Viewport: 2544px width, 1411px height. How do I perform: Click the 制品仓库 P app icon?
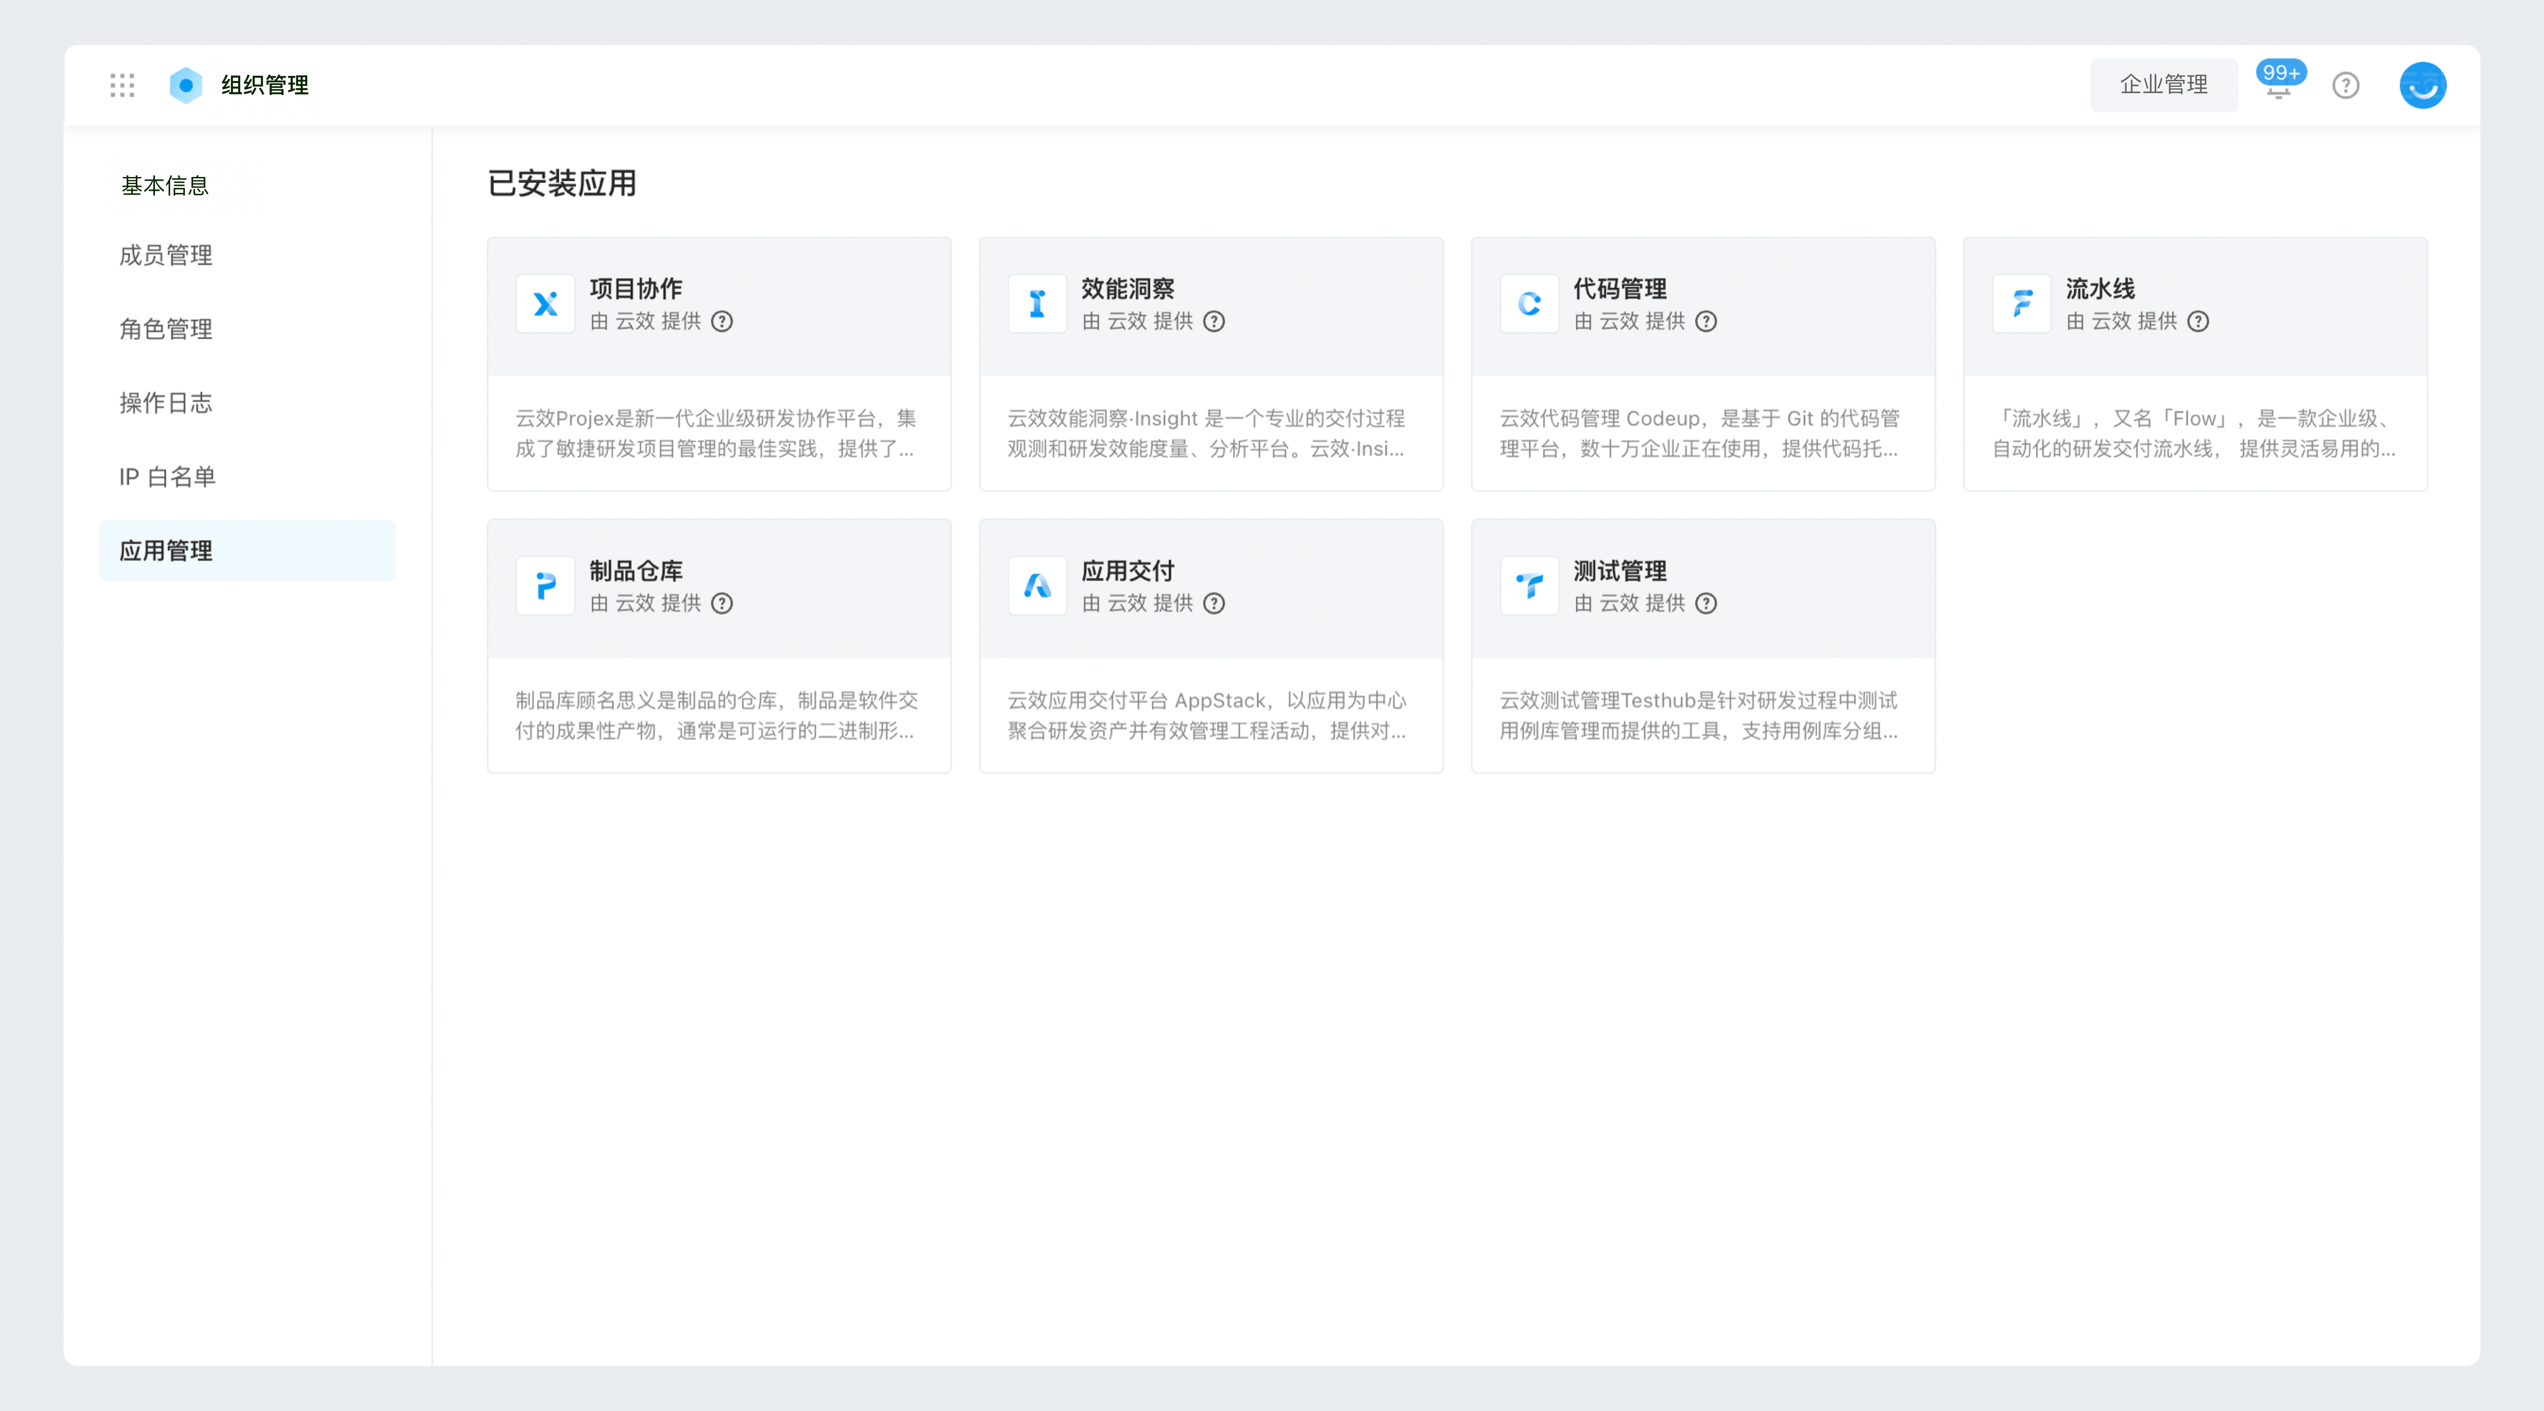pyautogui.click(x=545, y=585)
